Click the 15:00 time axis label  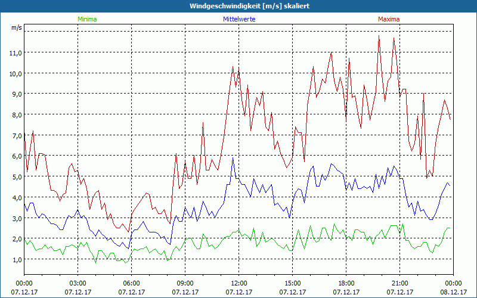[292, 284]
